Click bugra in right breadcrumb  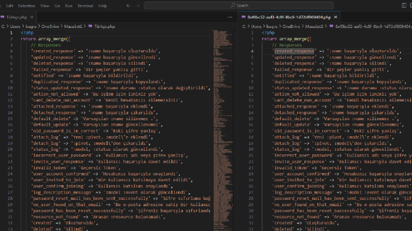(272, 26)
